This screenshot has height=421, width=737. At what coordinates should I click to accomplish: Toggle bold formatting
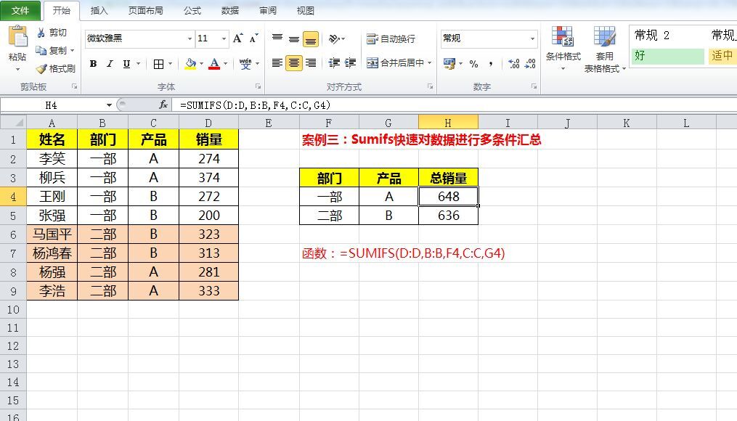(x=93, y=63)
